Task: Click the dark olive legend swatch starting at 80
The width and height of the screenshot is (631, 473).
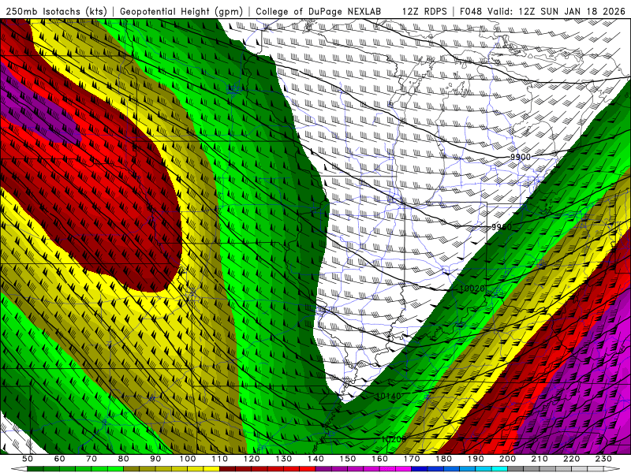Action: point(132,468)
